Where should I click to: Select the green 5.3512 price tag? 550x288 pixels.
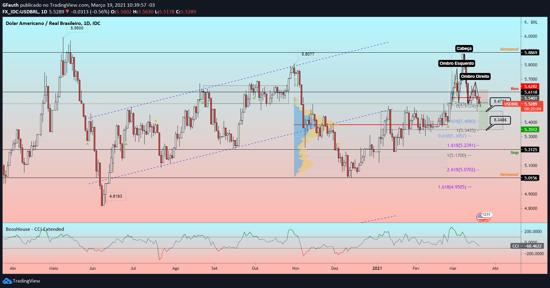click(x=530, y=130)
